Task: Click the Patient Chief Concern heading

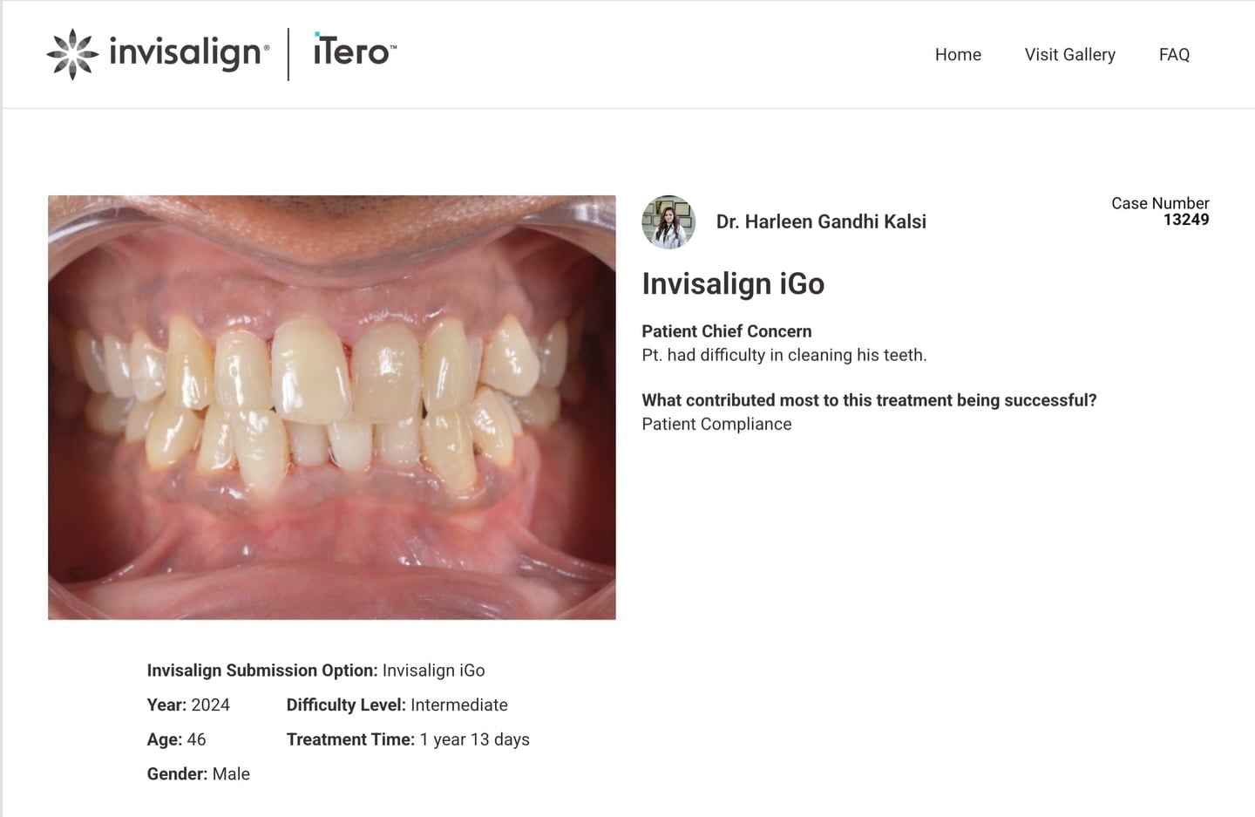Action: click(726, 331)
